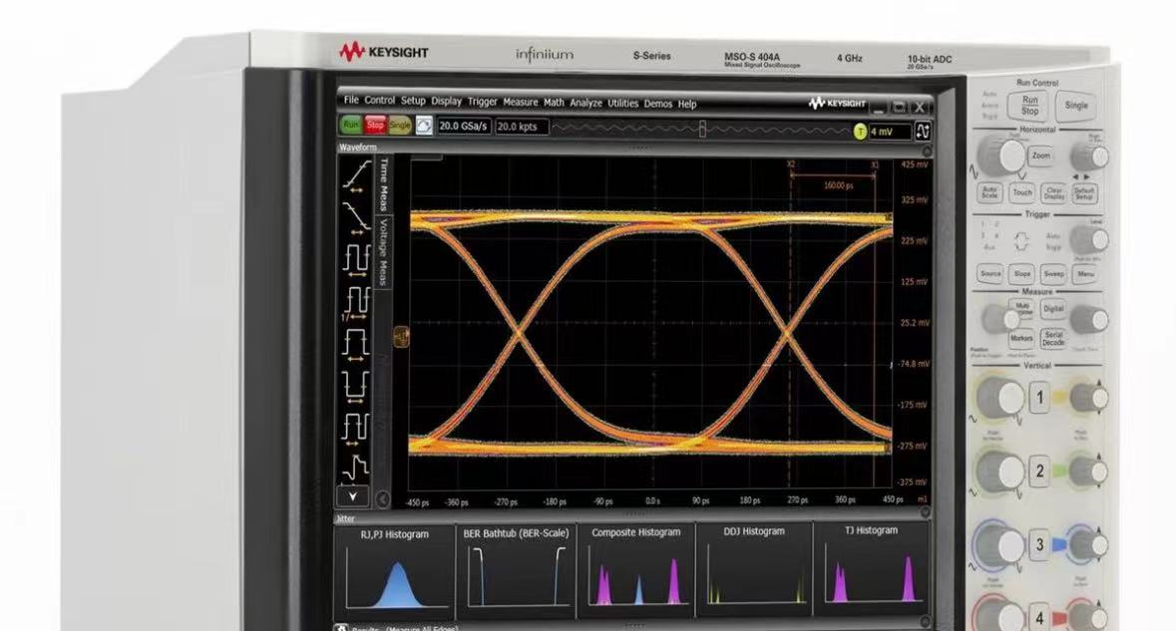This screenshot has height=631, width=1176.
Task: Click the yellow on-screen Single button
Action: 400,126
